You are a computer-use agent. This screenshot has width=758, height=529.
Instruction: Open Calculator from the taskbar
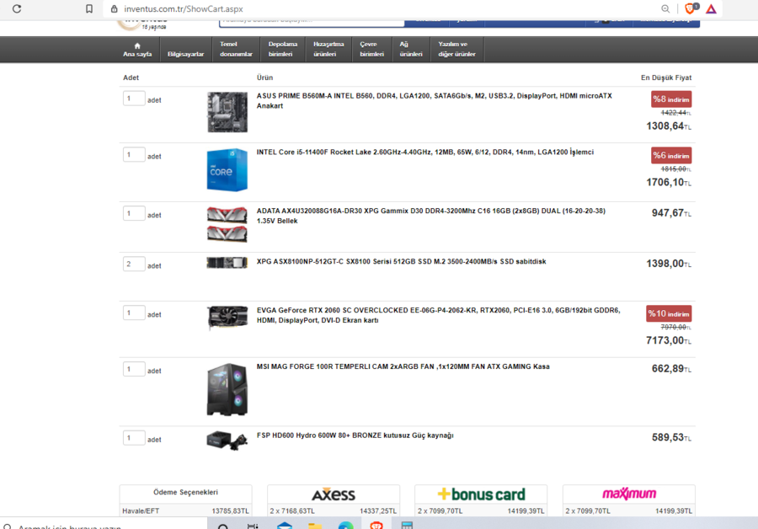click(x=407, y=525)
